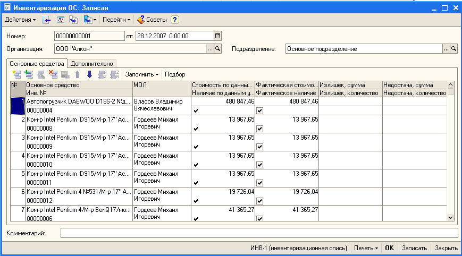Open the calendar picker for date
The image size is (462, 256).
click(218, 36)
